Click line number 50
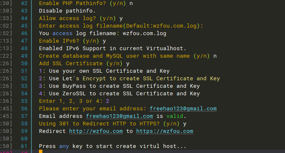 click(24, 64)
